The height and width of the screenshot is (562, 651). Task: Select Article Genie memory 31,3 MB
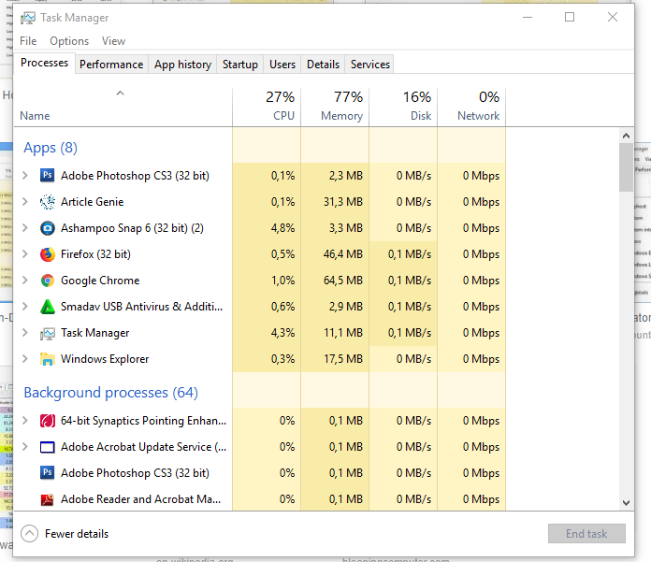tap(343, 202)
